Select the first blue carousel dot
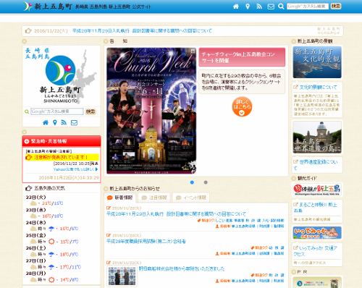 pos(192,182)
